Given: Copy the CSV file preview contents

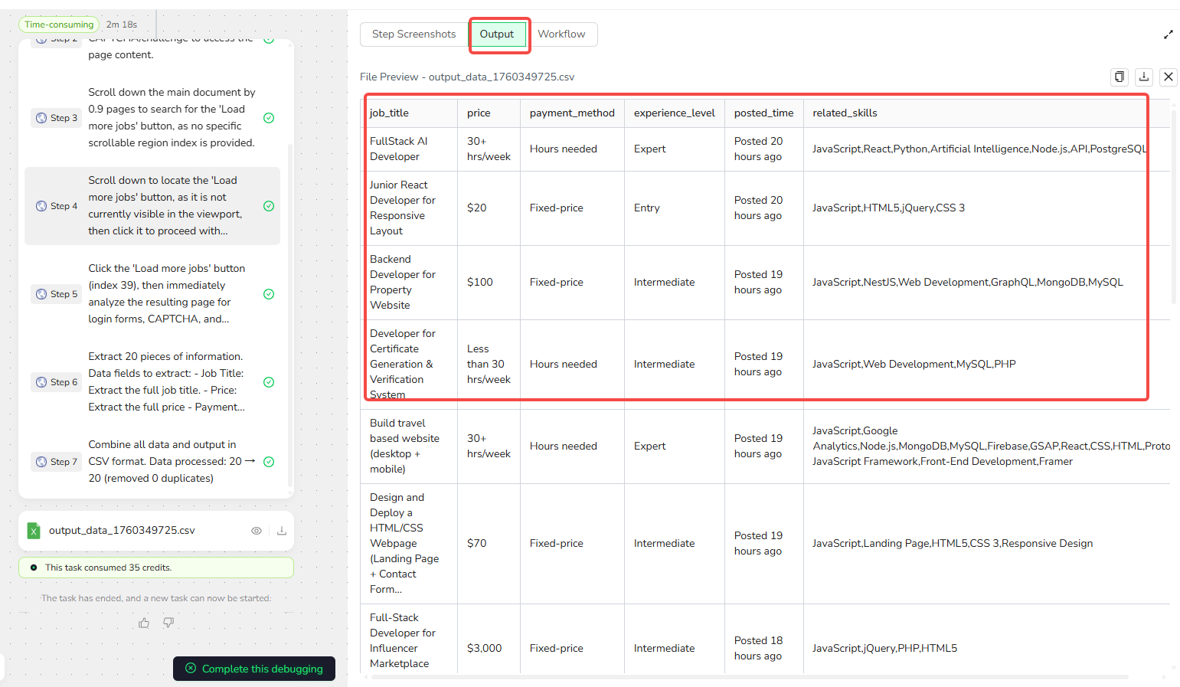Looking at the screenshot, I should click(x=1120, y=77).
